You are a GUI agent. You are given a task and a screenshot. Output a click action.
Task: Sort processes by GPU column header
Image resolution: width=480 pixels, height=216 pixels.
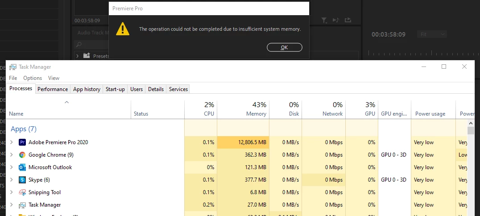tap(362, 109)
